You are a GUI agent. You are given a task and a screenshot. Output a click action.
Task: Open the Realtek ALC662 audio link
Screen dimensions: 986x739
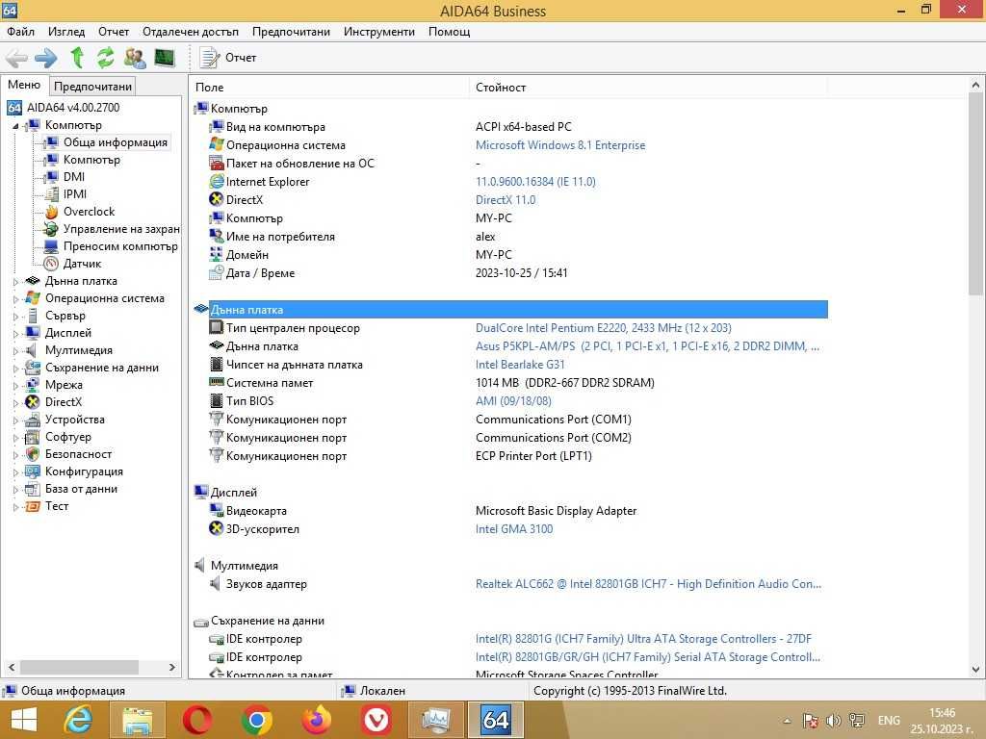(648, 584)
